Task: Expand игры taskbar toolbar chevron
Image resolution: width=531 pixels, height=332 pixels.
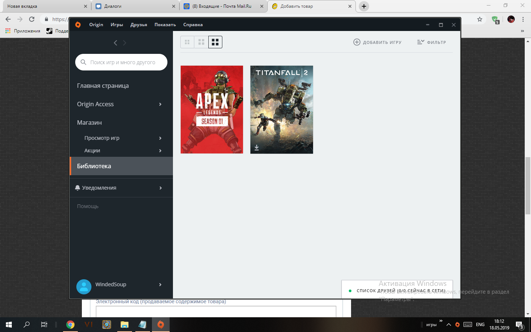Action: click(441, 321)
